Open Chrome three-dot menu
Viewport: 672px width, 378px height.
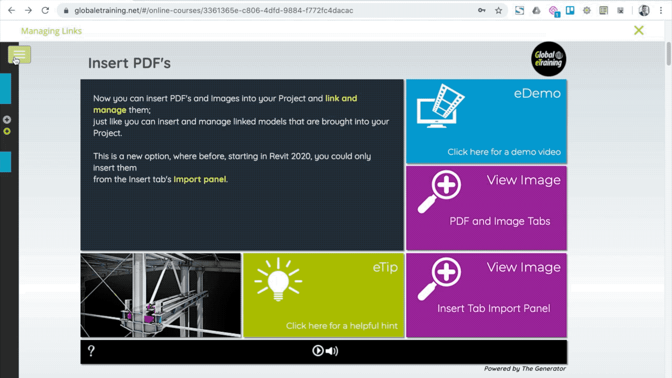pyautogui.click(x=661, y=10)
